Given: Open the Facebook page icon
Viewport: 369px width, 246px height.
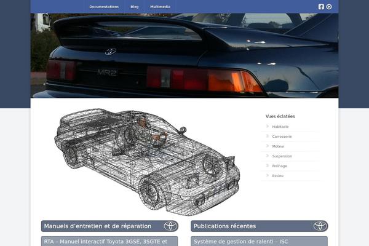Looking at the screenshot, I should point(321,7).
